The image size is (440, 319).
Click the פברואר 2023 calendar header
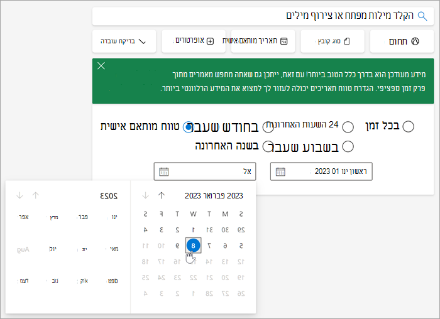pos(214,196)
